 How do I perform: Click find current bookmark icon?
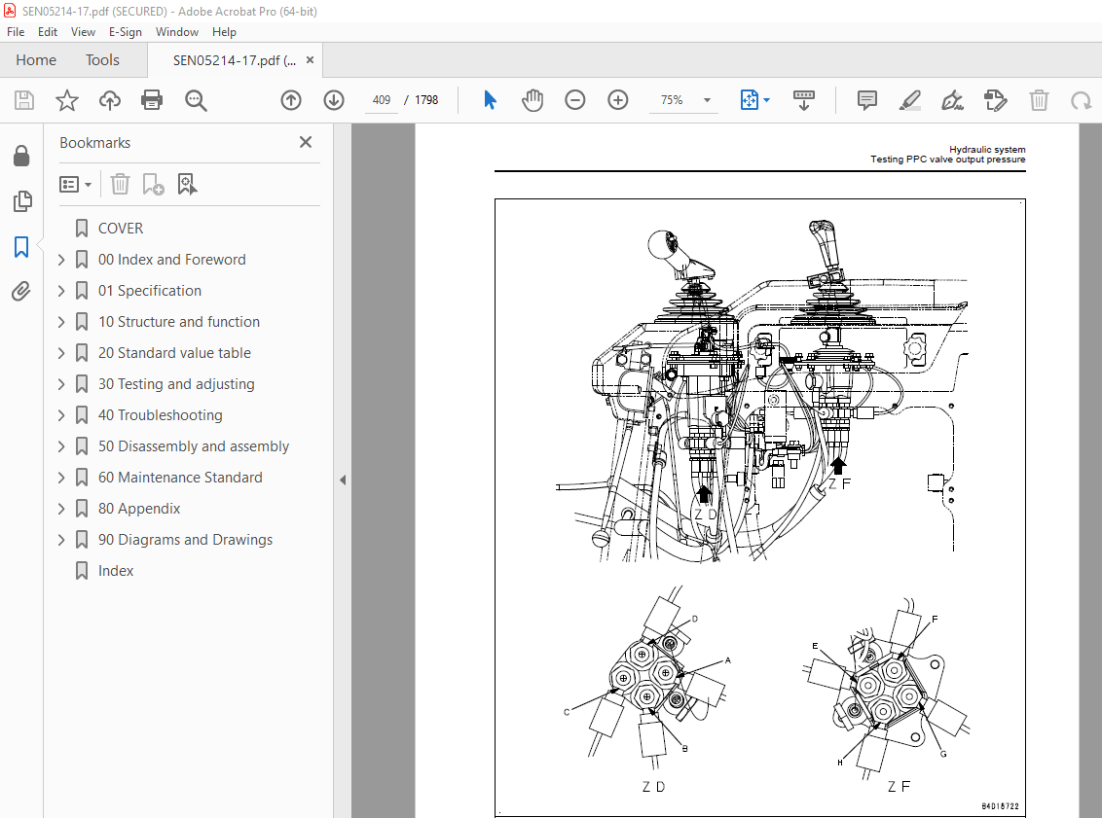pyautogui.click(x=187, y=185)
